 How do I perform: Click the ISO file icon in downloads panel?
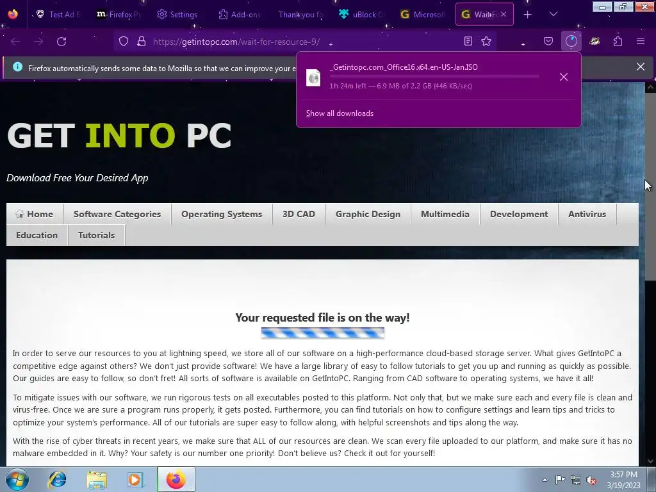(313, 78)
